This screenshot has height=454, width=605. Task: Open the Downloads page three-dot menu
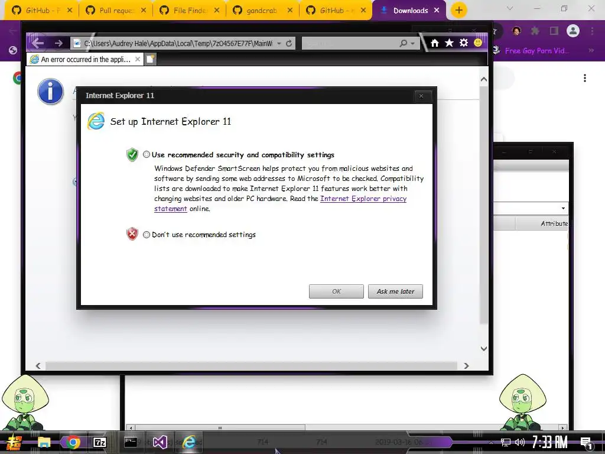tap(585, 79)
